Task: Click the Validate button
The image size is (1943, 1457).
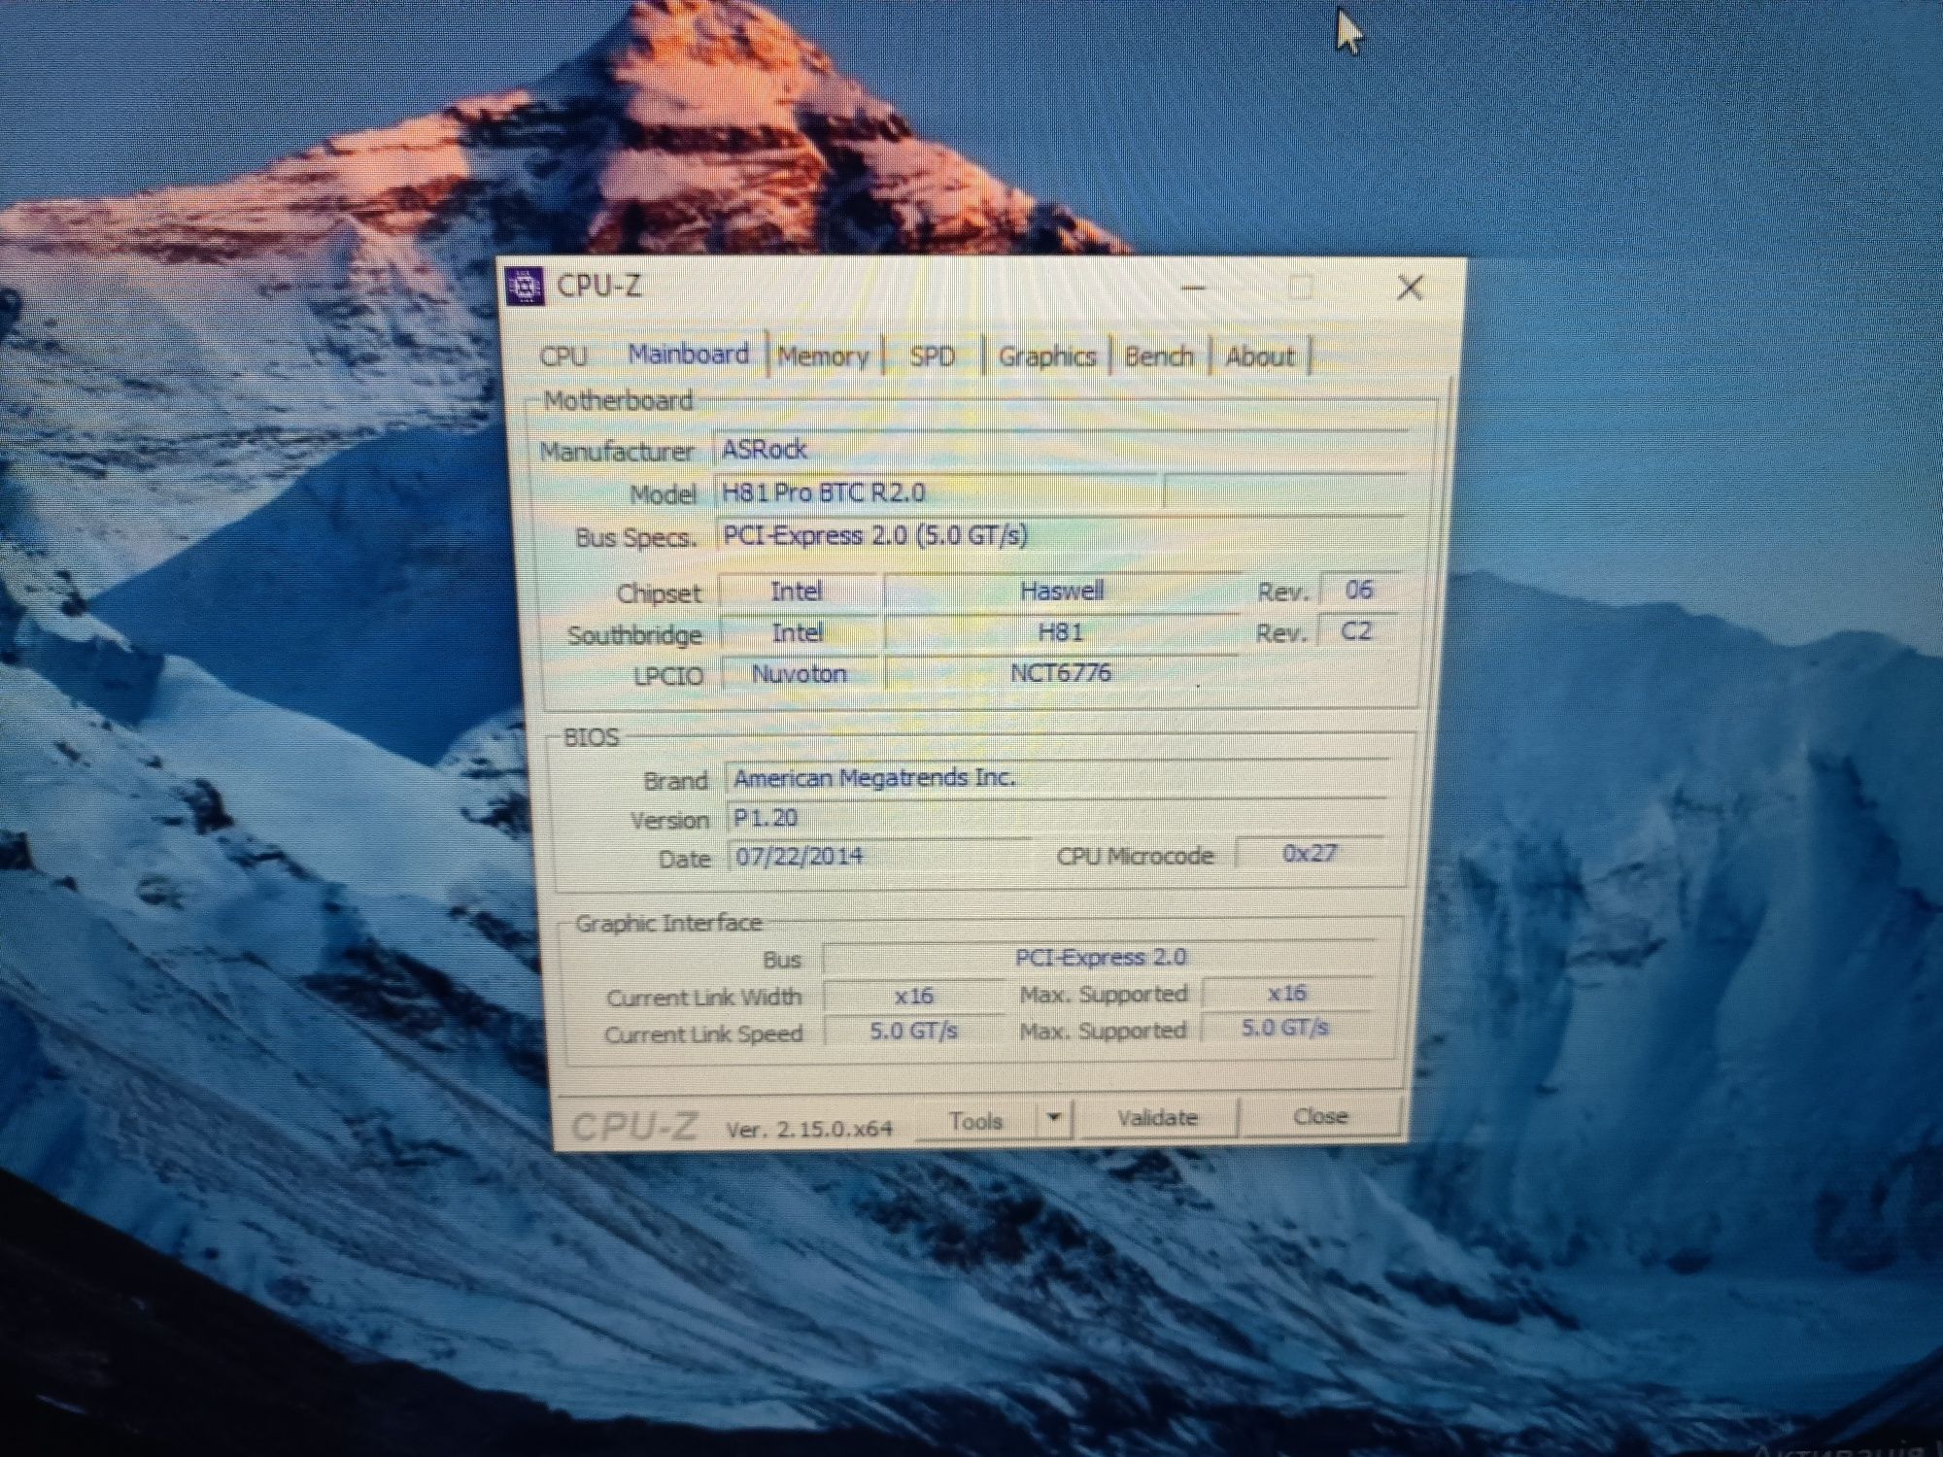Action: [x=1158, y=1118]
